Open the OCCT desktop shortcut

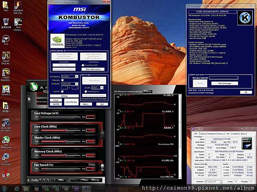(6, 174)
